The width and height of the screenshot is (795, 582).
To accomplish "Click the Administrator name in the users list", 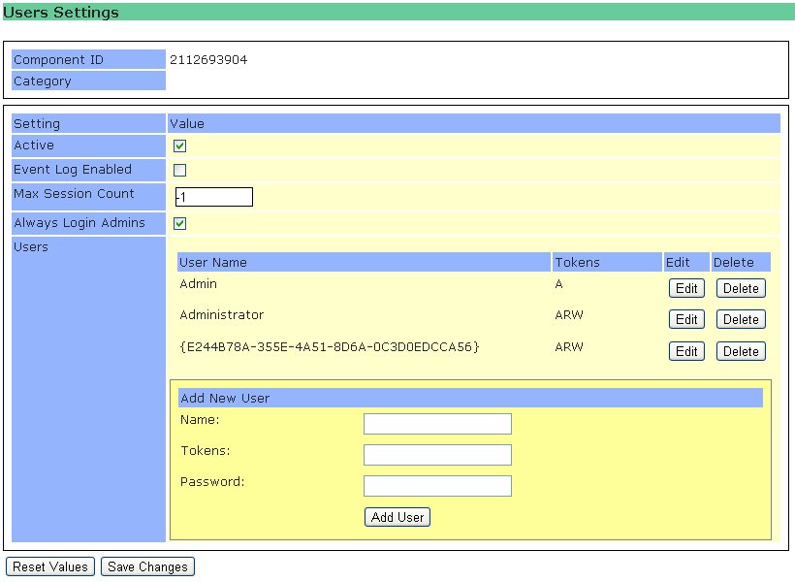I will [222, 315].
